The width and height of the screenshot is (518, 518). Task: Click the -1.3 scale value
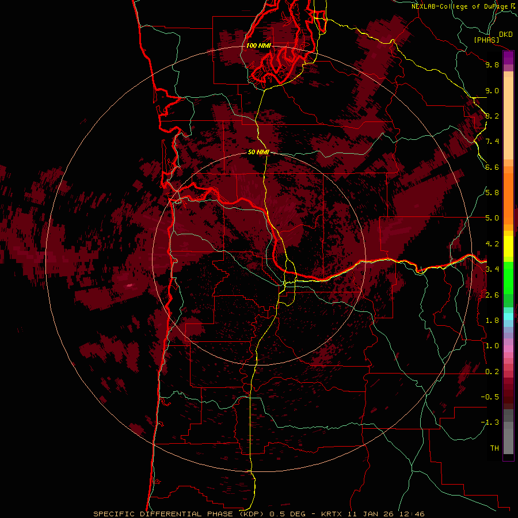490,422
